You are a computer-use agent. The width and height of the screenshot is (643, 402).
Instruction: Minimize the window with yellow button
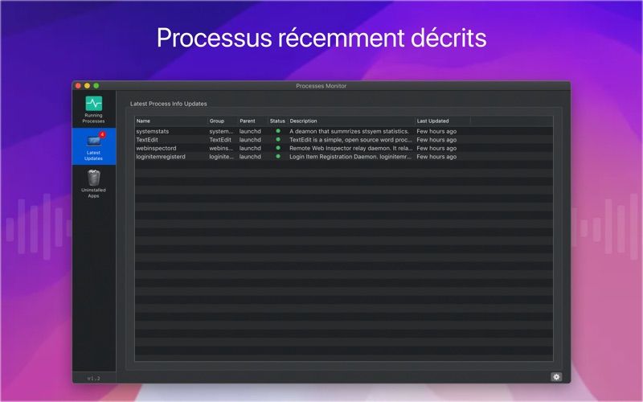tap(88, 86)
